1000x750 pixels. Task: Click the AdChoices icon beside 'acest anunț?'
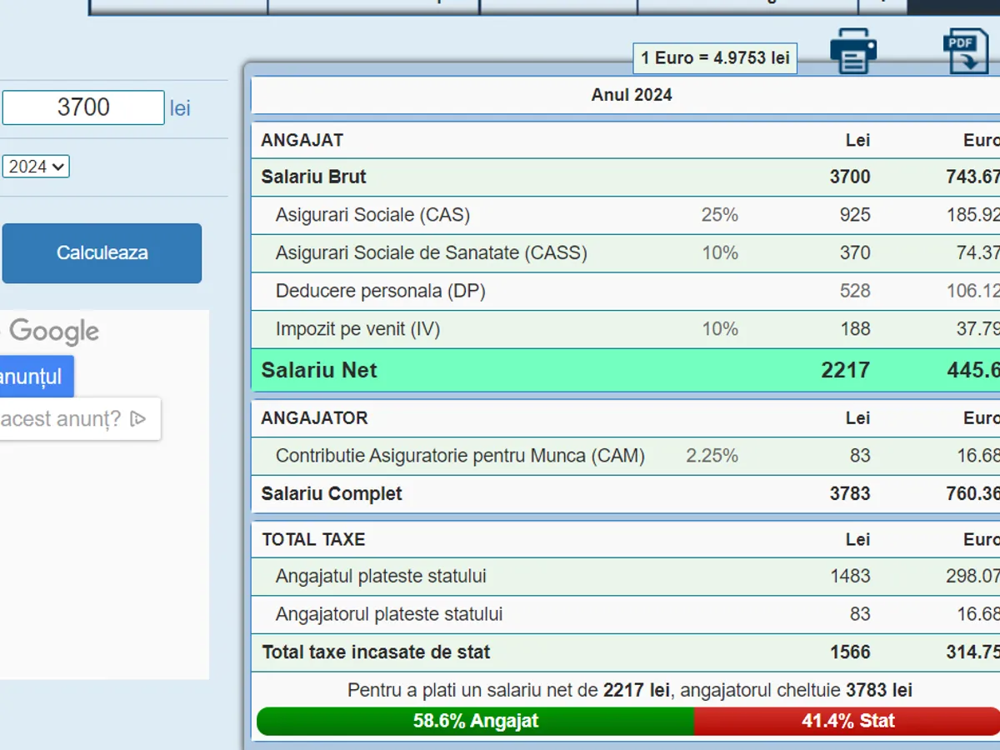138,418
